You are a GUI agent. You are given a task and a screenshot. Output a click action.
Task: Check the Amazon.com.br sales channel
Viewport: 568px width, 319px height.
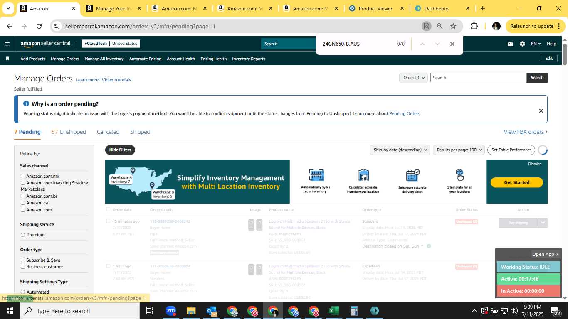[23, 196]
